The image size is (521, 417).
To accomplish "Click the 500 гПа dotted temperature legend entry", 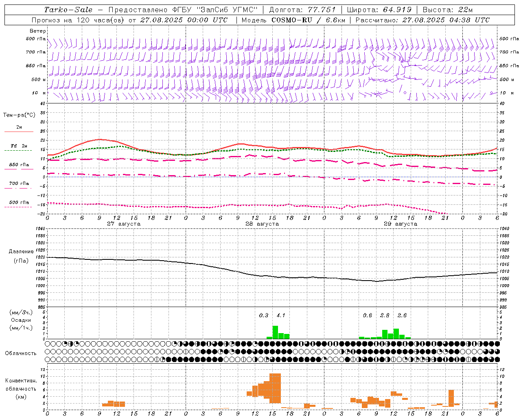I will tap(18, 204).
